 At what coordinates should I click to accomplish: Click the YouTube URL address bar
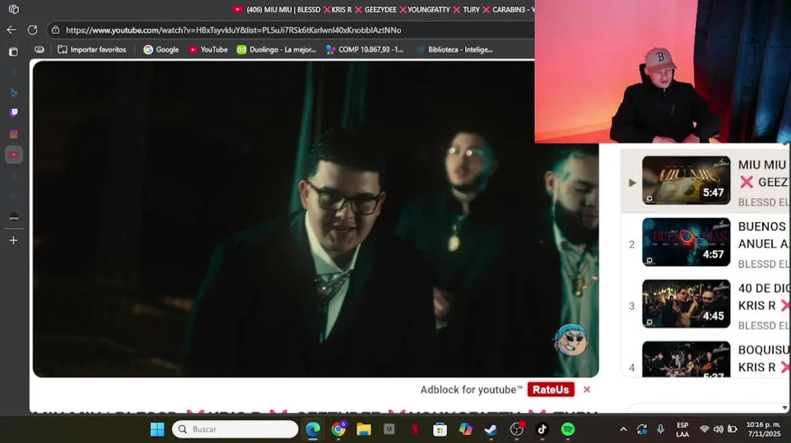tap(233, 30)
